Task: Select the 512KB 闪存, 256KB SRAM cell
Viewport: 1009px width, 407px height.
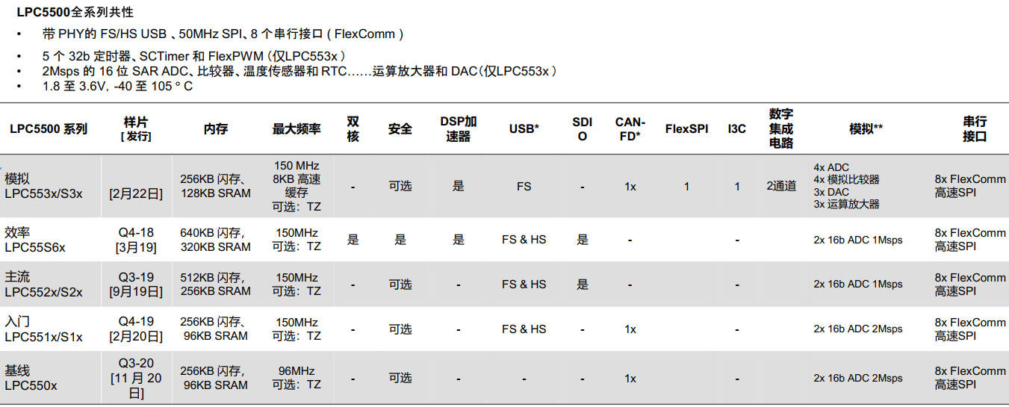Action: (x=215, y=285)
